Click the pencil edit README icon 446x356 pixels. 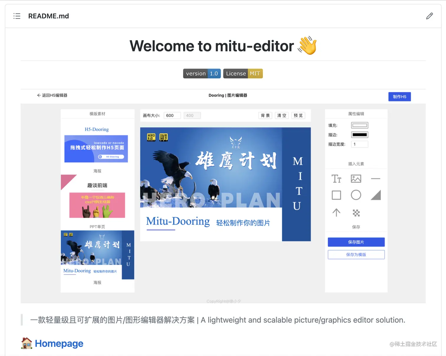pos(429,16)
